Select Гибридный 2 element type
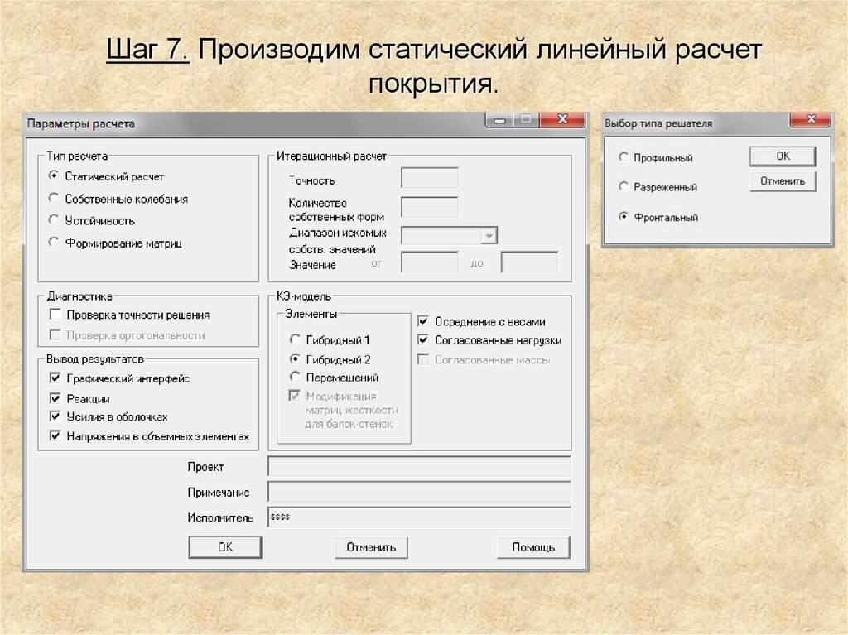 coord(295,358)
